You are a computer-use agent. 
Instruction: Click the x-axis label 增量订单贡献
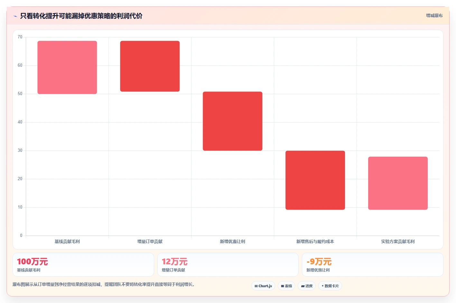click(x=150, y=241)
